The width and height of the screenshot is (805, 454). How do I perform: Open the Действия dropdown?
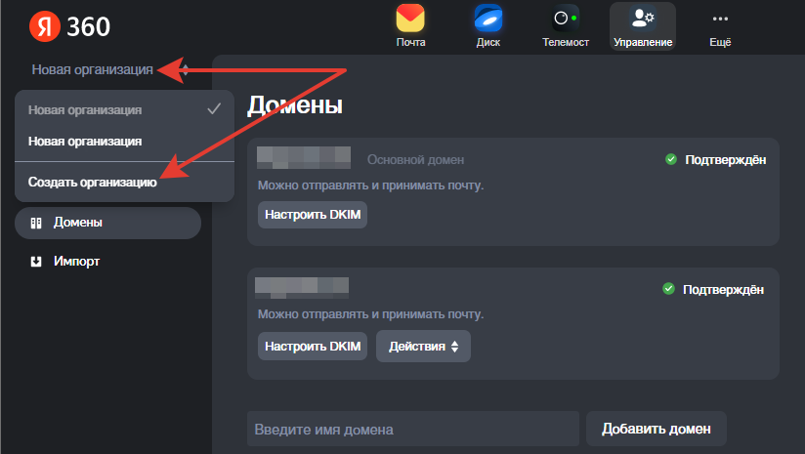(x=423, y=347)
